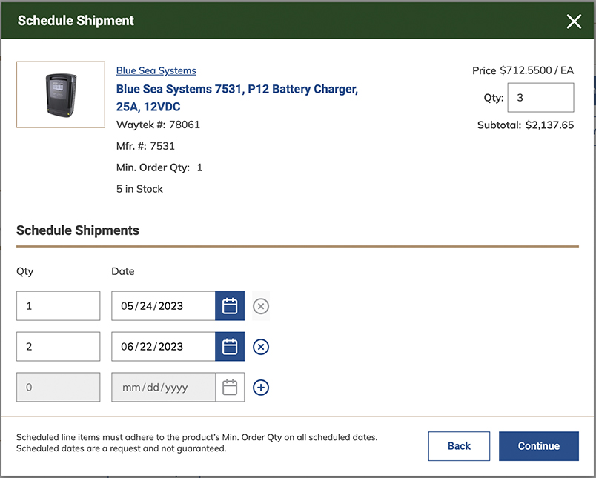
Task: Click the Back button
Action: point(459,446)
